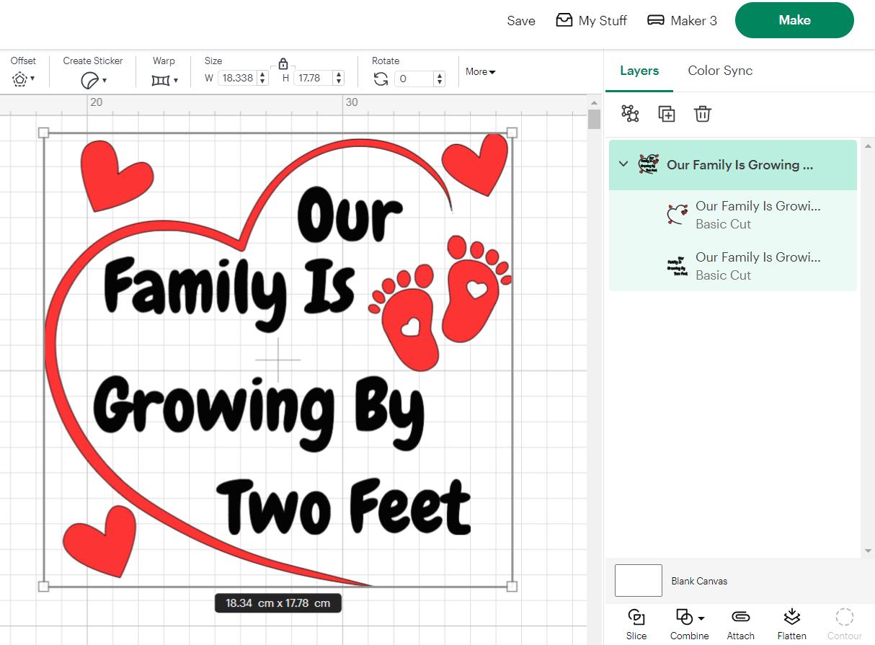Flatten the selected layers

click(791, 621)
